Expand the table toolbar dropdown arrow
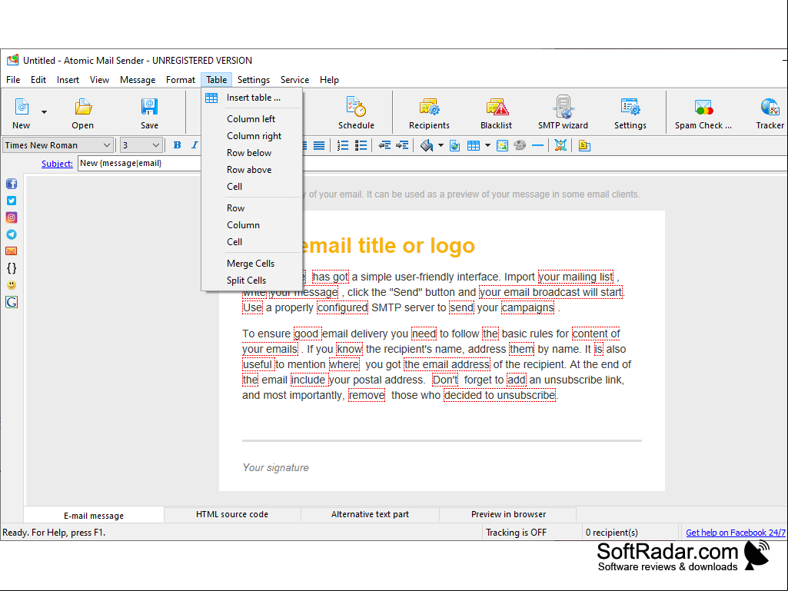 point(487,146)
